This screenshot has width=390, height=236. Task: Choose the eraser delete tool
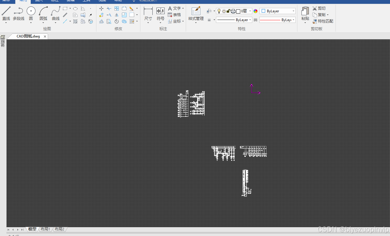(132, 9)
